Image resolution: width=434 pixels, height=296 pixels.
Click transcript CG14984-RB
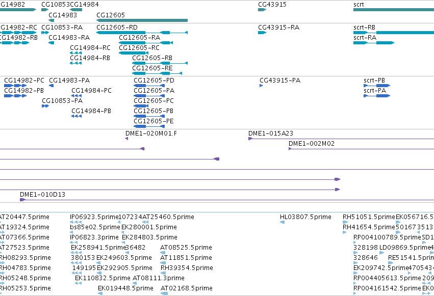coord(76,63)
